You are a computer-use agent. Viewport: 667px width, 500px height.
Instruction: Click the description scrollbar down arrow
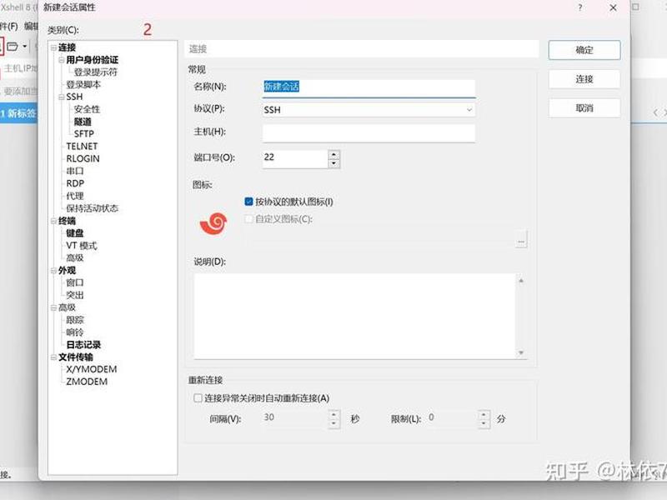point(521,352)
